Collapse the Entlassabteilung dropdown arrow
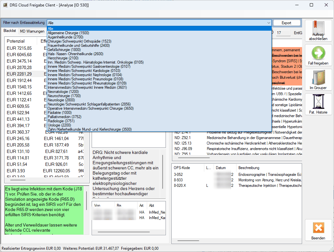 click(x=268, y=23)
